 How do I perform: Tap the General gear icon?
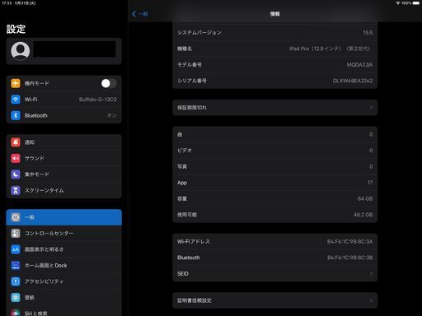(16, 217)
